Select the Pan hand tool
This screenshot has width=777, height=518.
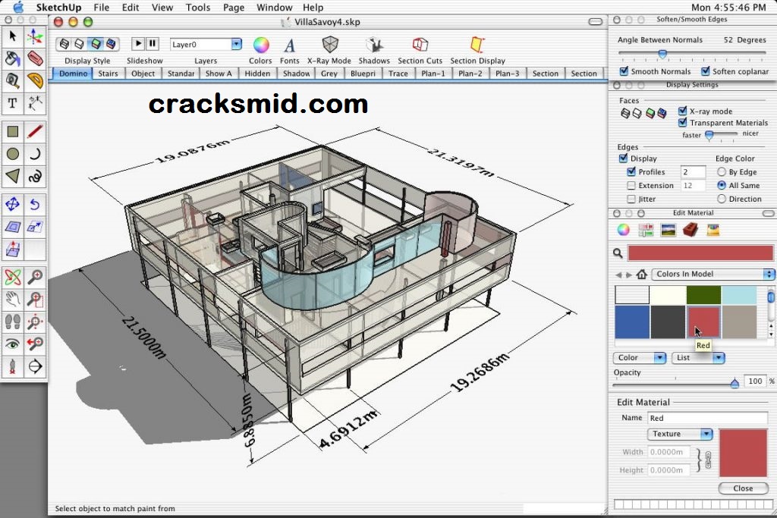pos(13,300)
